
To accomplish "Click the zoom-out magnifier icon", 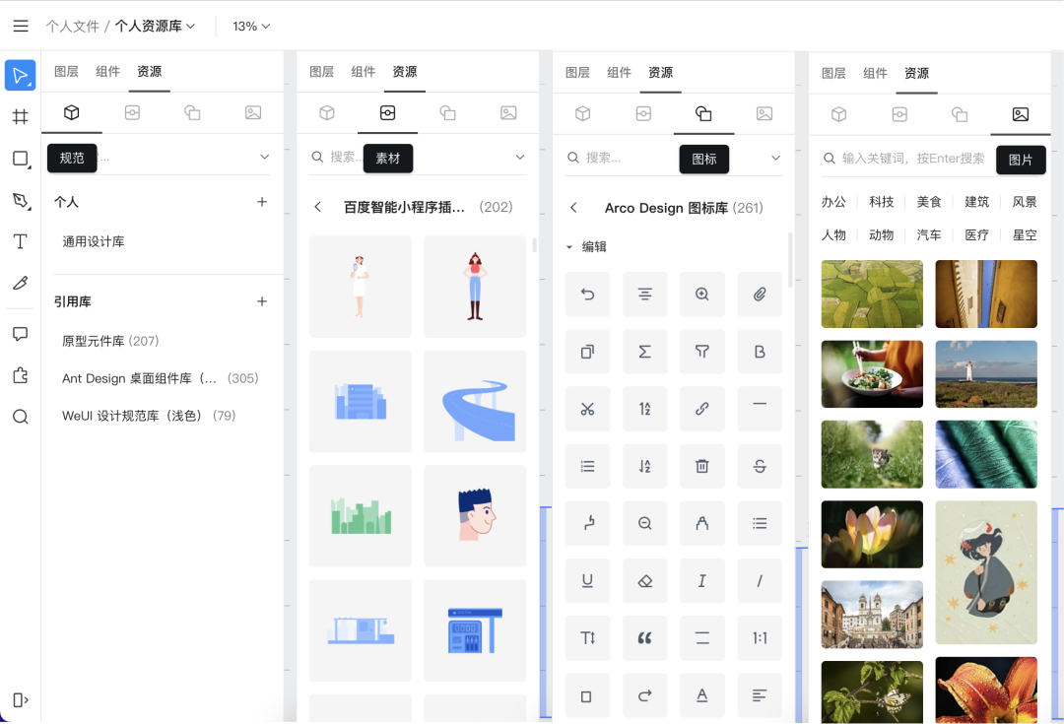I will (x=644, y=523).
